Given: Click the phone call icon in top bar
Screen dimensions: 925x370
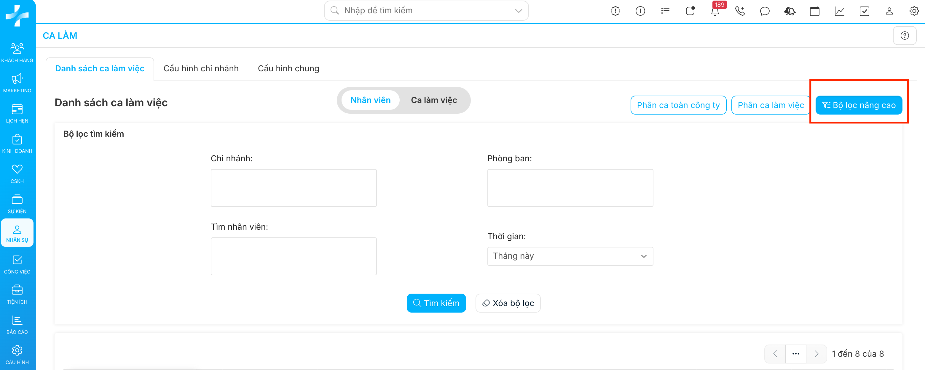Looking at the screenshot, I should coord(740,11).
